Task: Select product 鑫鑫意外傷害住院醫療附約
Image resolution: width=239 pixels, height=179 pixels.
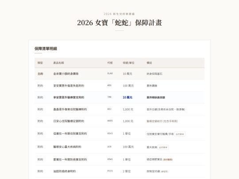Action: 70,109
